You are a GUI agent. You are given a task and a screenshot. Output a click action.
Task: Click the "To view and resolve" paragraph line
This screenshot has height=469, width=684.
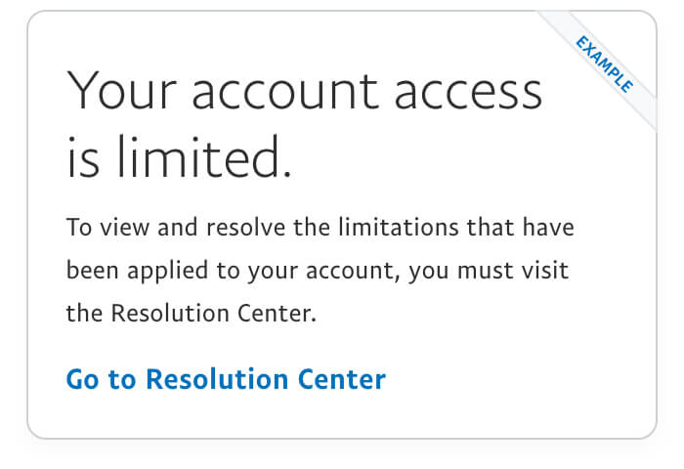[320, 228]
